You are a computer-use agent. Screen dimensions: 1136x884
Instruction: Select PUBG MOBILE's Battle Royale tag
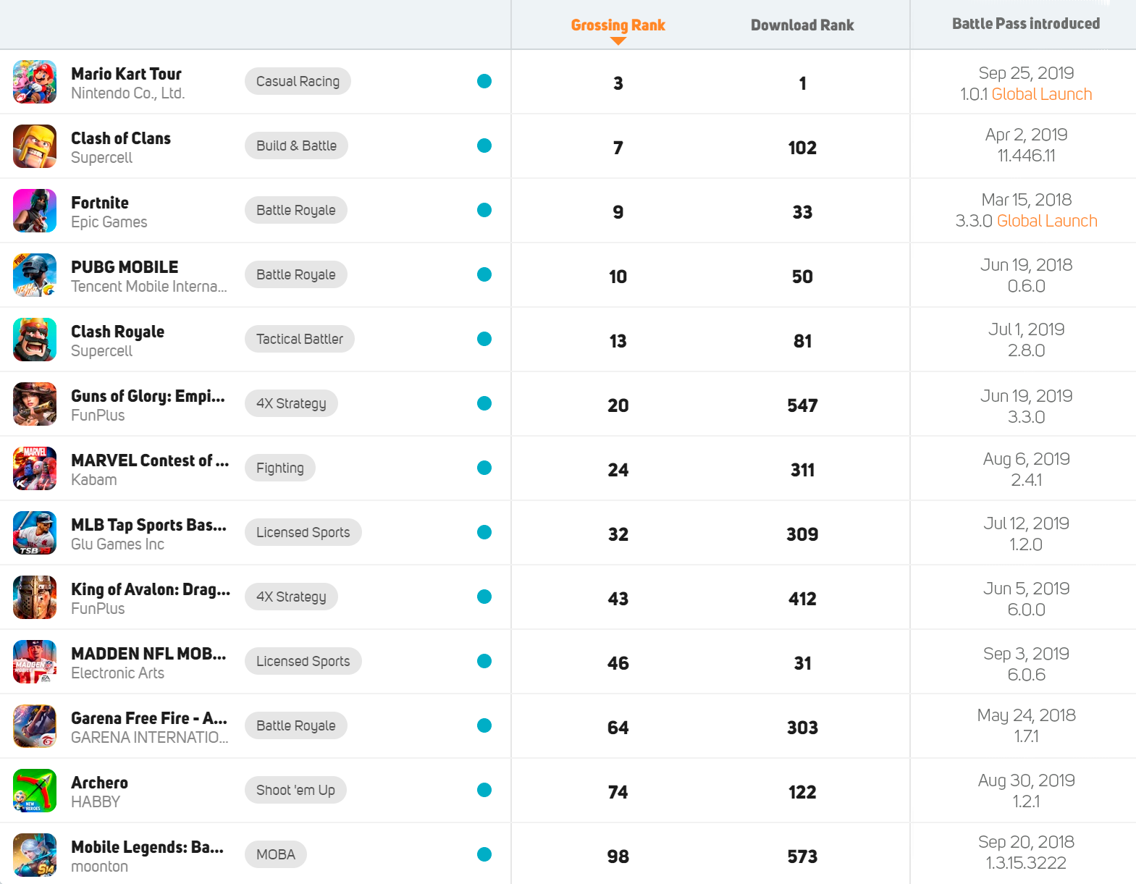click(295, 274)
